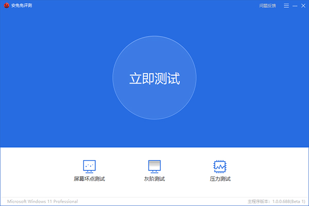
Task: Open the 问题反馈 feedback link
Action: (x=267, y=6)
